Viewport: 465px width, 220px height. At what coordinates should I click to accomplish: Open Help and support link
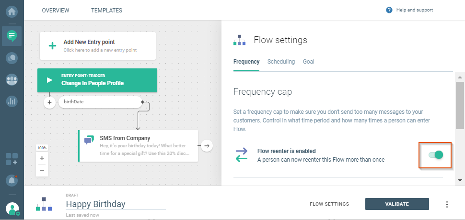tap(410, 10)
